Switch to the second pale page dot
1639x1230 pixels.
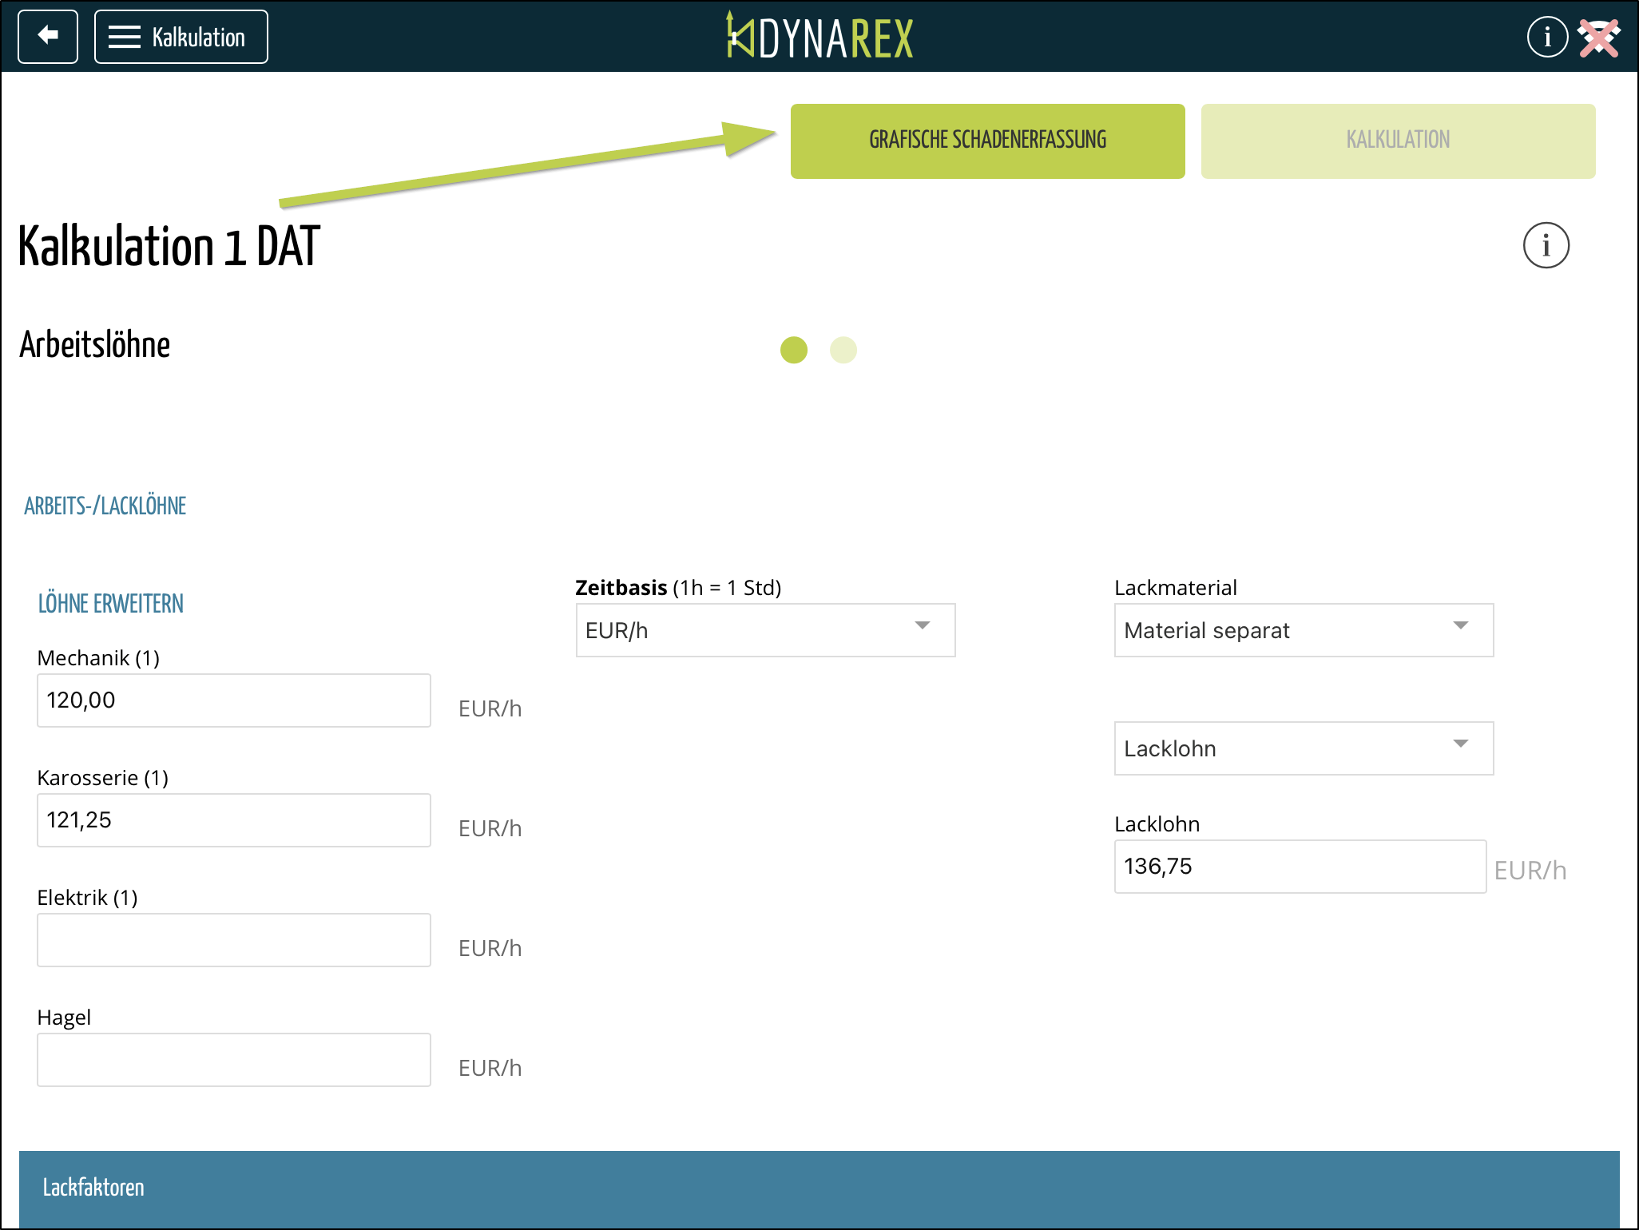[843, 350]
